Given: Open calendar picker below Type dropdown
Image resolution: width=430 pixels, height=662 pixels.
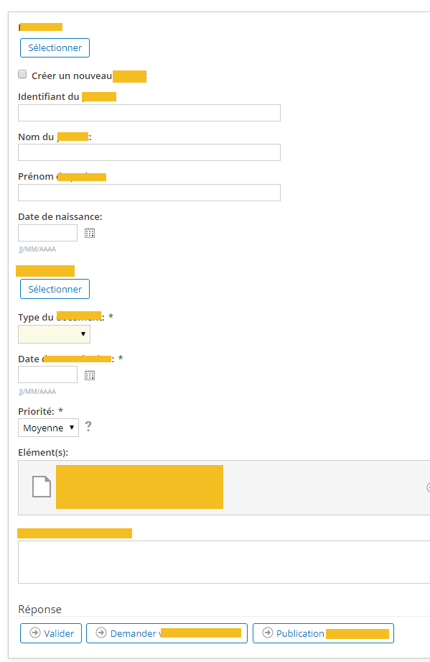Looking at the screenshot, I should (x=89, y=375).
